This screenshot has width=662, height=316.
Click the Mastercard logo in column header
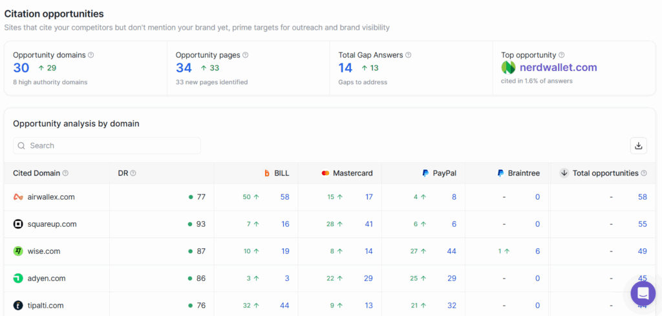[x=325, y=173]
